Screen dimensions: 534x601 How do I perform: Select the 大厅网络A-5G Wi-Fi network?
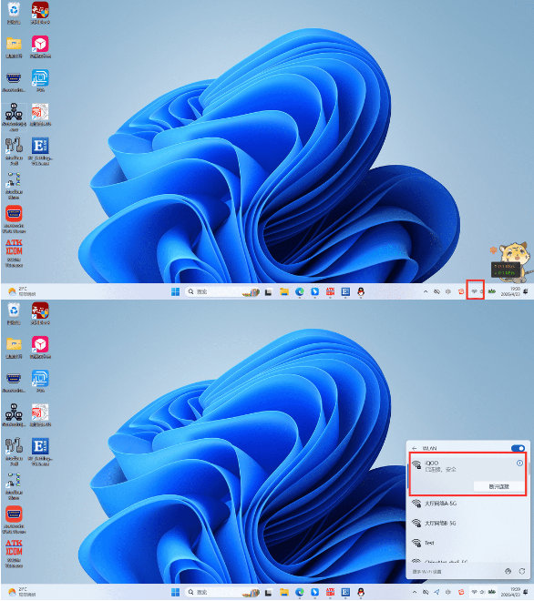(x=467, y=504)
